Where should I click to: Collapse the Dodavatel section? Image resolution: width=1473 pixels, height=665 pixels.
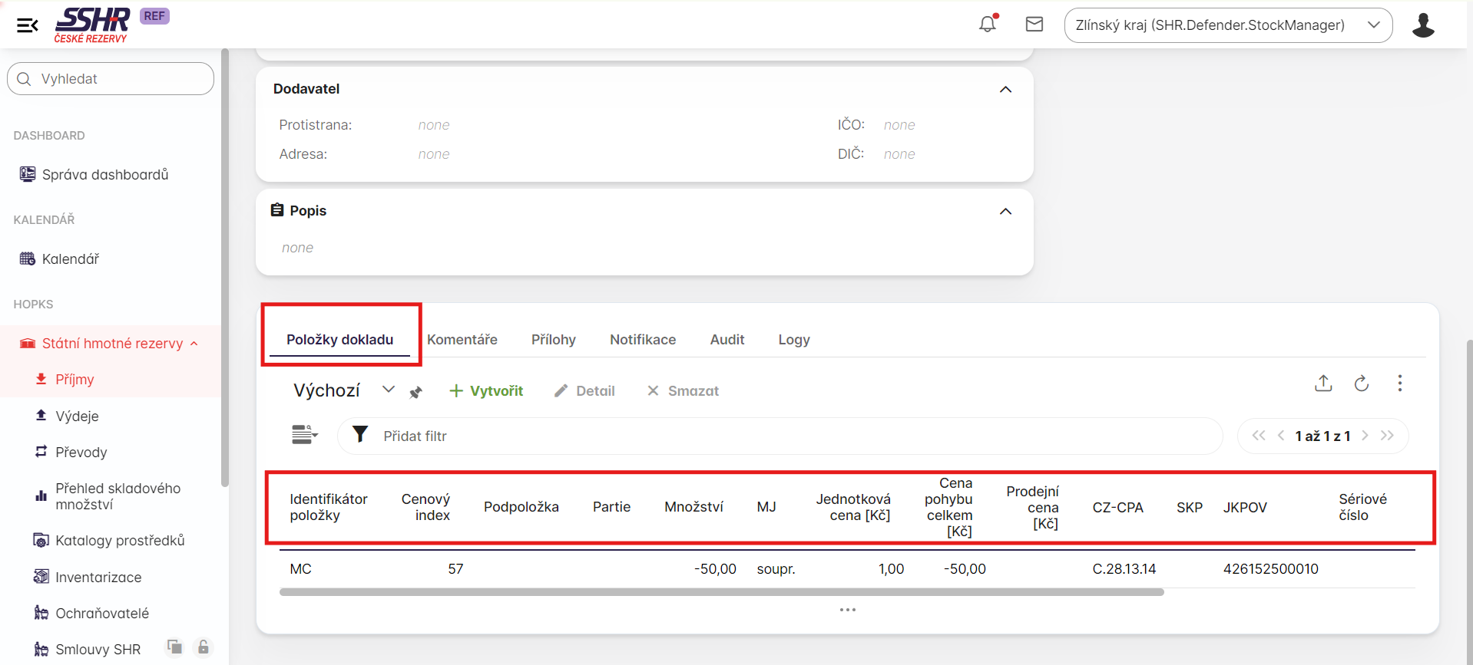click(1005, 90)
